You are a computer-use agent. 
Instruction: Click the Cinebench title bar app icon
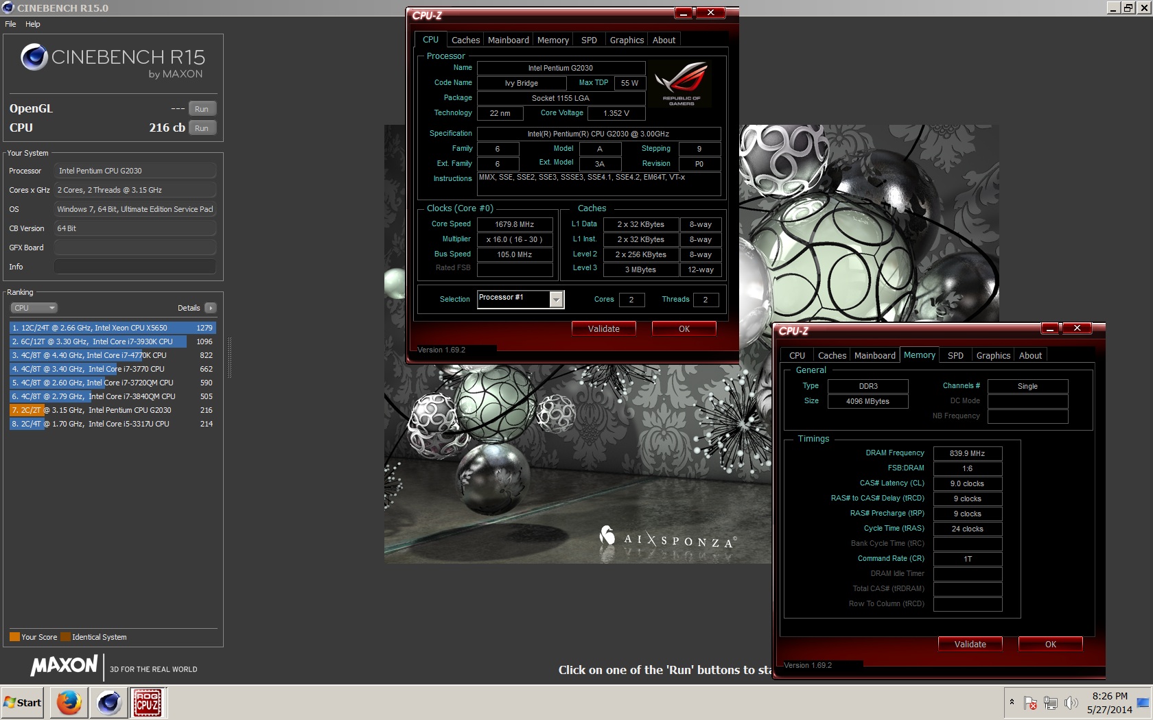coord(8,8)
